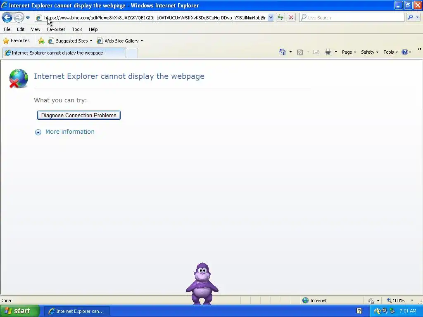Expand the address bar history dropdown
The image size is (423, 317).
pos(271,18)
